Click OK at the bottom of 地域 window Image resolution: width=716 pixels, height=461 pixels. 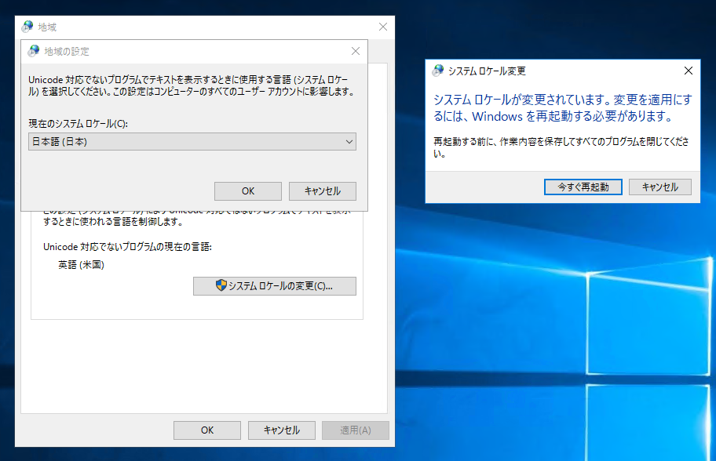click(x=206, y=430)
